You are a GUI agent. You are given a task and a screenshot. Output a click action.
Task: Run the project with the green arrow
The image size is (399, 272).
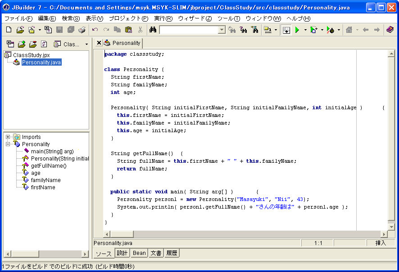[297, 30]
